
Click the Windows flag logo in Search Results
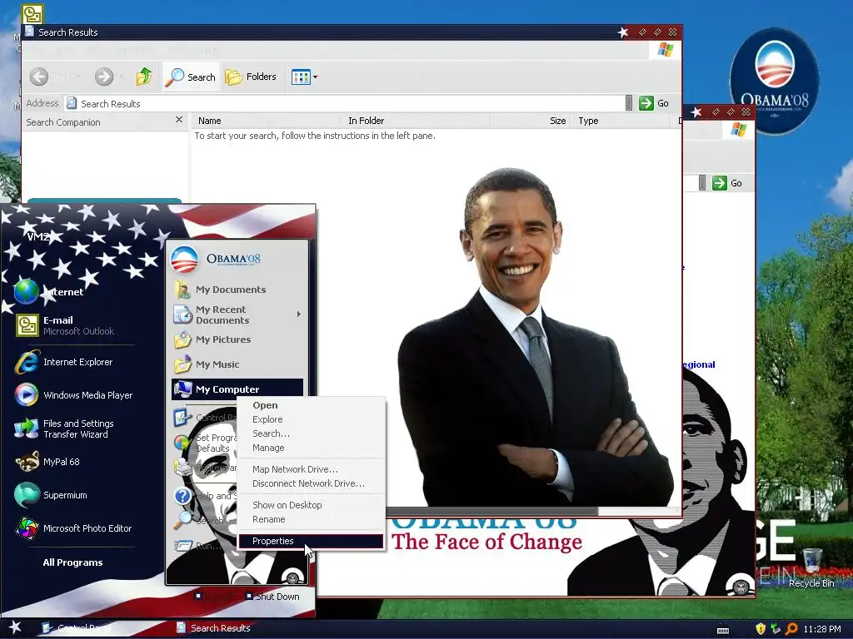[x=665, y=50]
